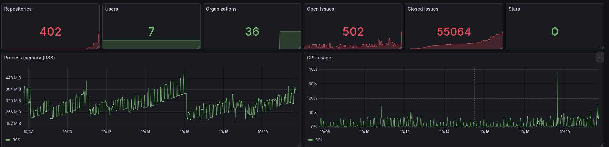Grab the CPU usage panel resize handle
The image size is (609, 147).
click(602, 145)
